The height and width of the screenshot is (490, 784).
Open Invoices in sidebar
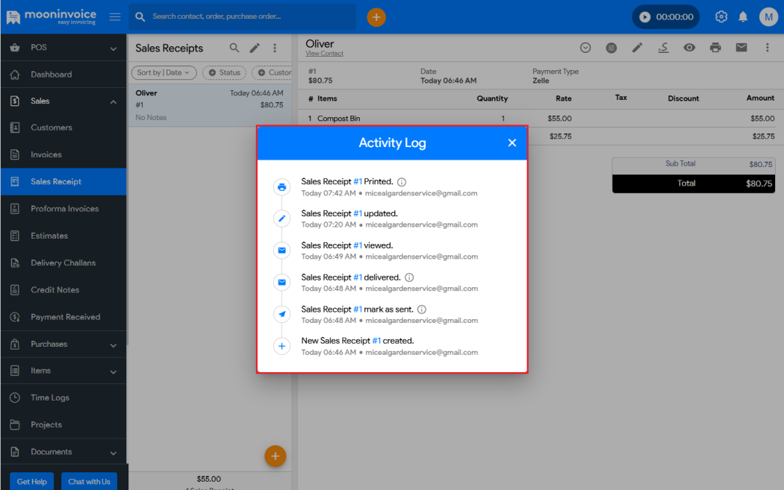tap(63, 154)
